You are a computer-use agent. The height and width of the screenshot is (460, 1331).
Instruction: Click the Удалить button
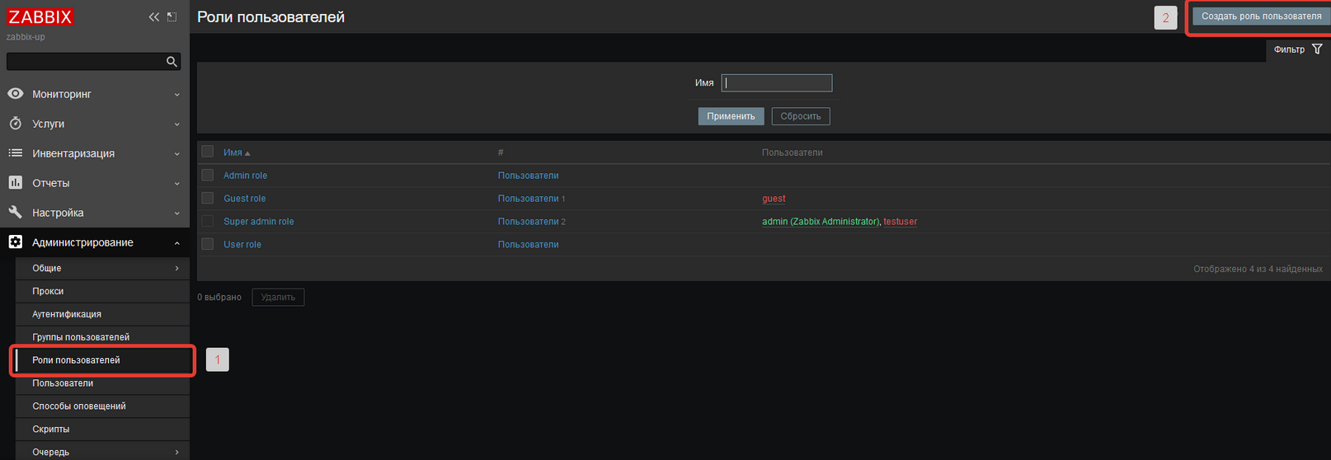278,298
